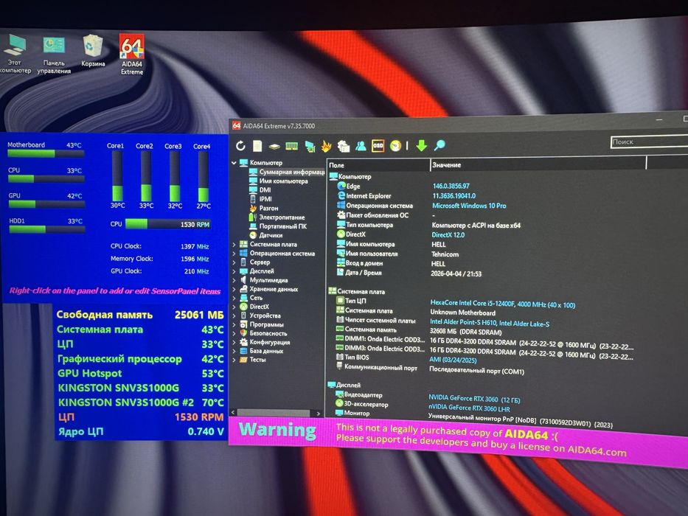The image size is (688, 516).
Task: Select Этот компьютер desktop icon
Action: click(x=15, y=54)
